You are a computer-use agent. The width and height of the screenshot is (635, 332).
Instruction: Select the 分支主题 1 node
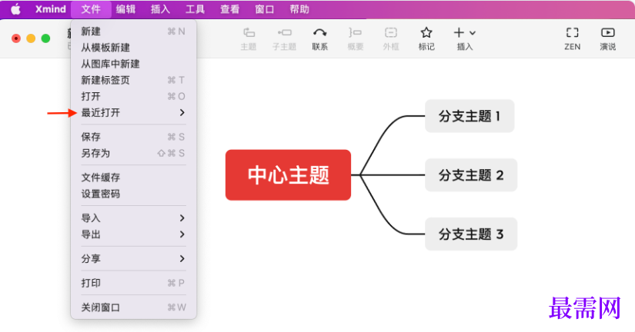(470, 116)
